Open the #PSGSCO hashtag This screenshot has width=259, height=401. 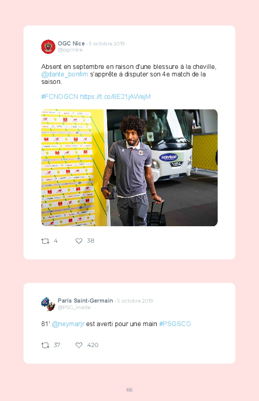[x=175, y=324]
